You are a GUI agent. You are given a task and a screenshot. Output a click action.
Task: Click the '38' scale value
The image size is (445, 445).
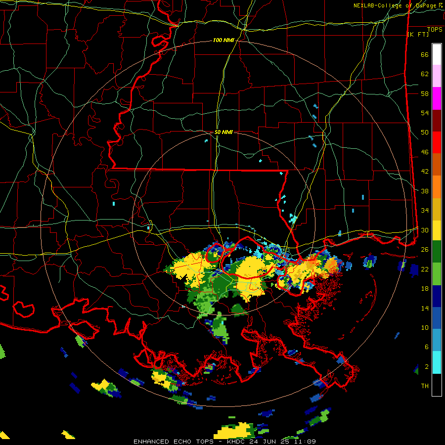(x=425, y=191)
